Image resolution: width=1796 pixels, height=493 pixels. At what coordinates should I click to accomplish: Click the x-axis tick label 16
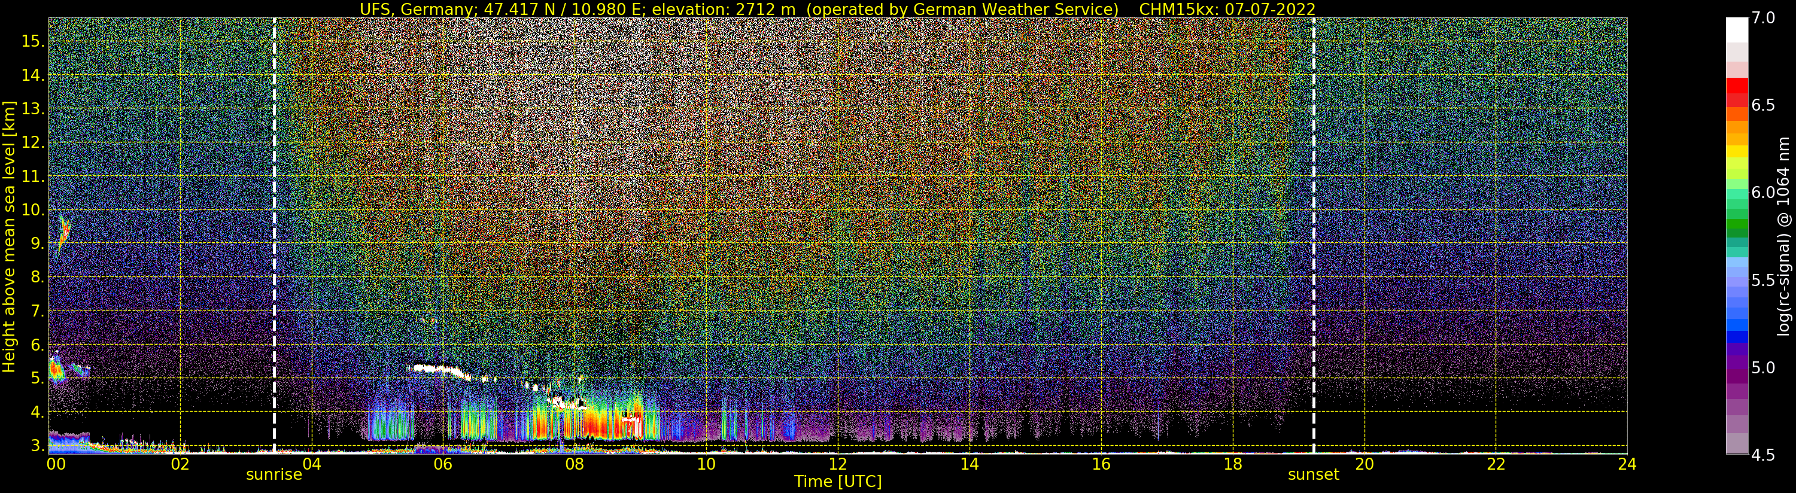tap(1101, 464)
